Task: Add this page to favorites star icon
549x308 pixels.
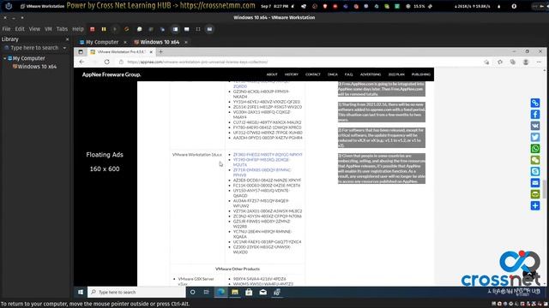Action: pos(486,62)
